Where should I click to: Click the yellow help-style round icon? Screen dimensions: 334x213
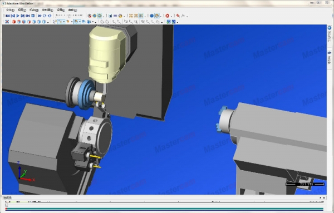click(120, 16)
